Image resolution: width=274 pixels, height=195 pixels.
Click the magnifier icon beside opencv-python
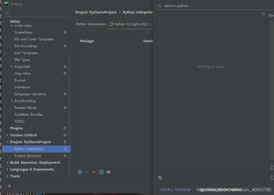click(x=160, y=6)
